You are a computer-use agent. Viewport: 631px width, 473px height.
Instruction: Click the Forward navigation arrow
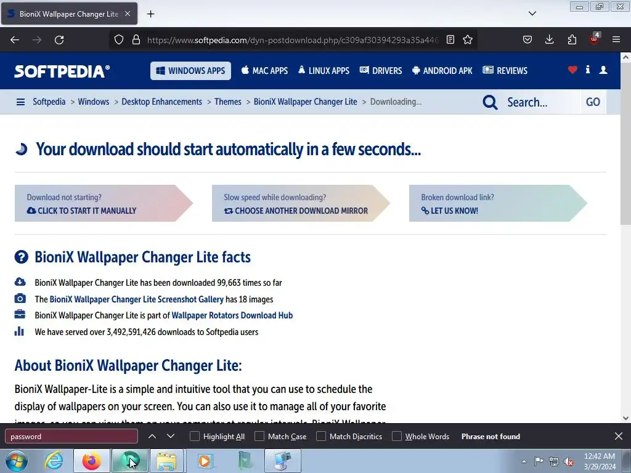pyautogui.click(x=37, y=40)
